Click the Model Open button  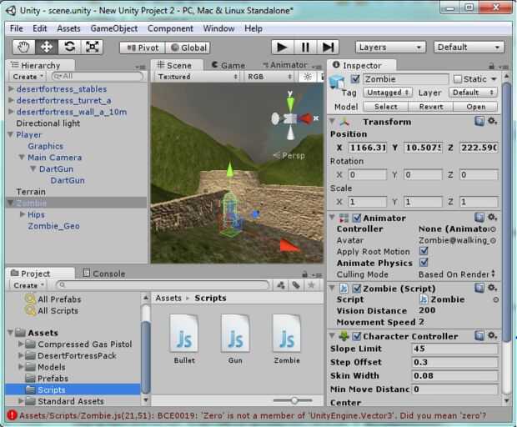476,107
